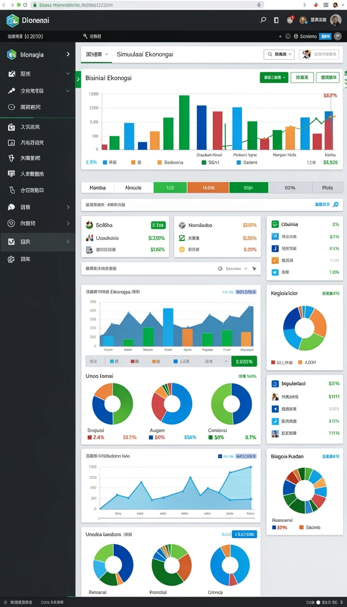Expand the Ilionagia sidebar section chevron

(68, 54)
